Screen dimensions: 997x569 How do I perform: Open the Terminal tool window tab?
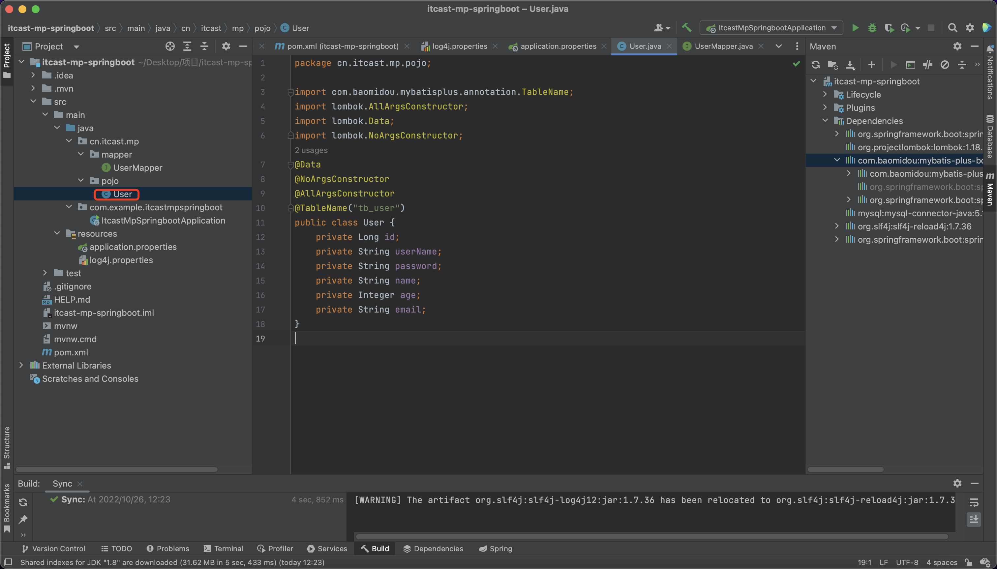coord(224,548)
